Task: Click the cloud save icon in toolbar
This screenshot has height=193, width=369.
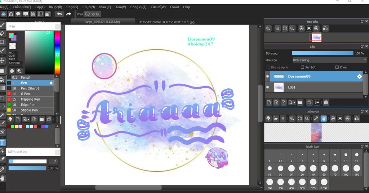Action: tap(4, 14)
